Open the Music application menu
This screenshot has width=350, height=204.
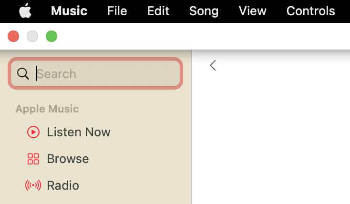69,11
